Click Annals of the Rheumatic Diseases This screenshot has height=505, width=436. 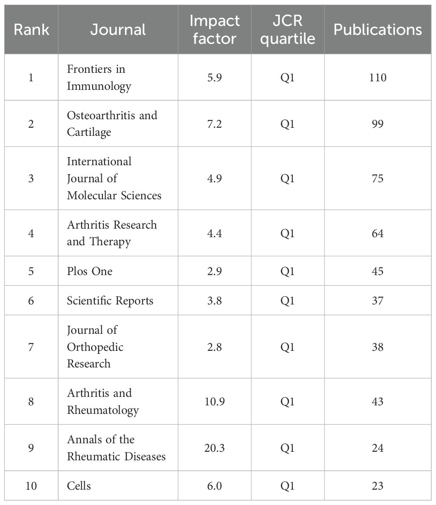[116, 448]
